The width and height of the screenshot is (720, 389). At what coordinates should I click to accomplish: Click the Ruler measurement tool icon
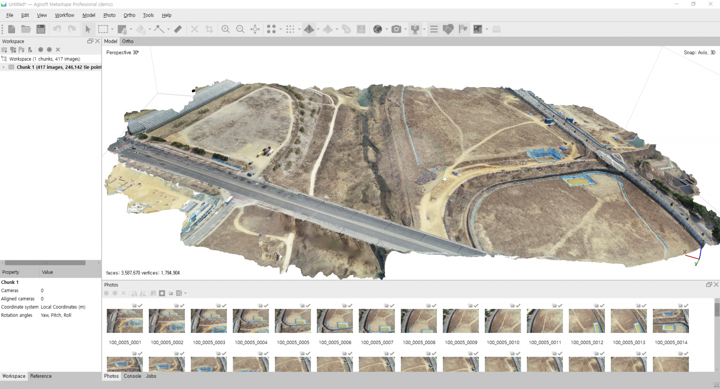point(178,29)
